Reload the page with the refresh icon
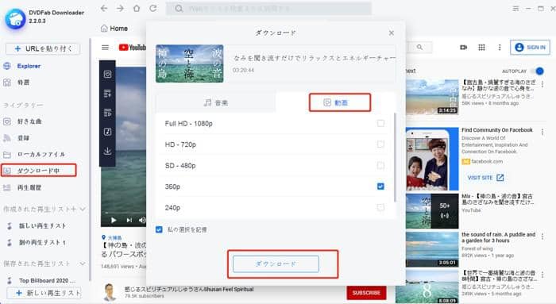The height and width of the screenshot is (304, 556). (153, 8)
